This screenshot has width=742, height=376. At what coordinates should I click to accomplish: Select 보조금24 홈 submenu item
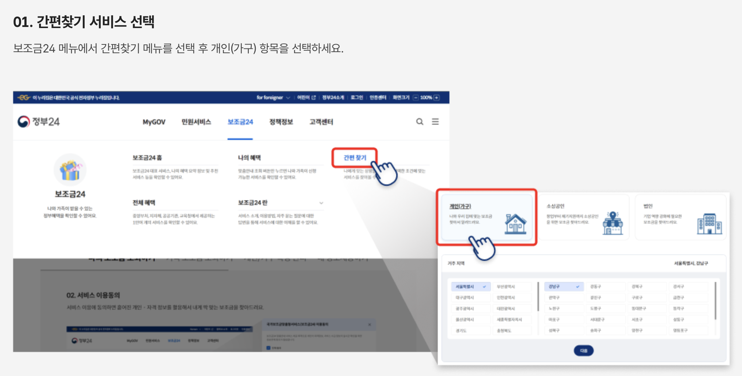coord(147,158)
